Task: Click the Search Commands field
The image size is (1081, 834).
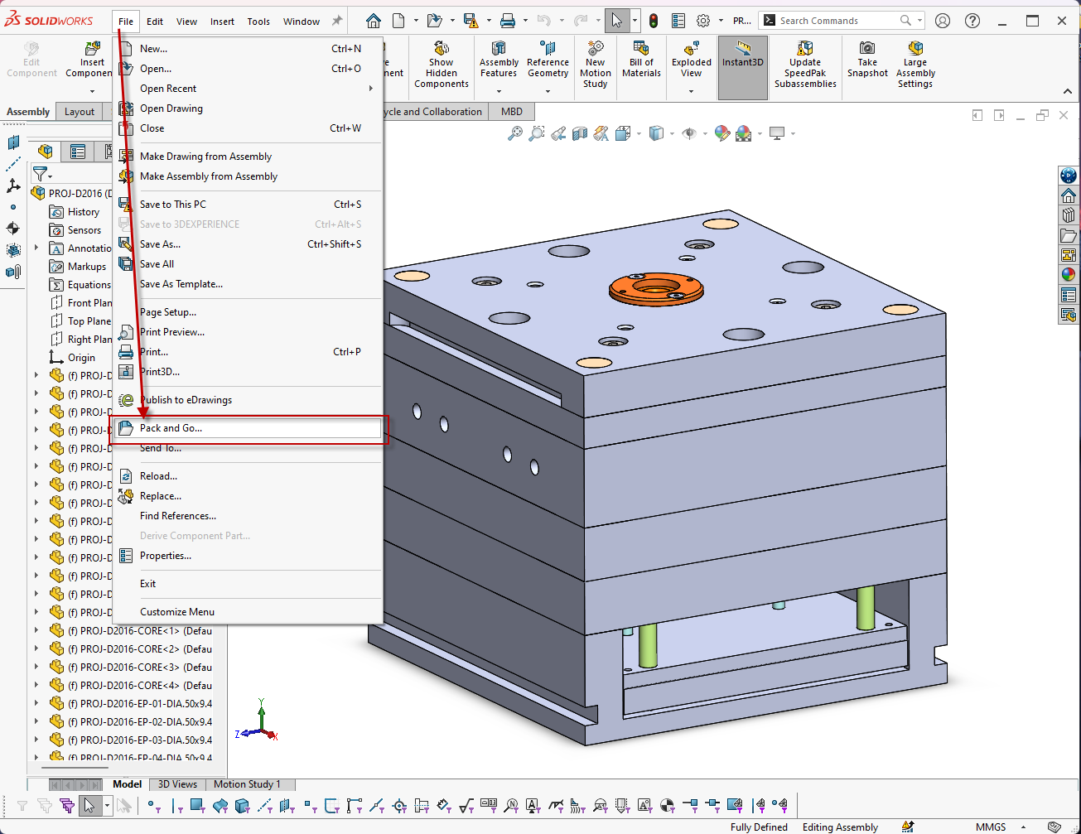Action: pyautogui.click(x=837, y=21)
